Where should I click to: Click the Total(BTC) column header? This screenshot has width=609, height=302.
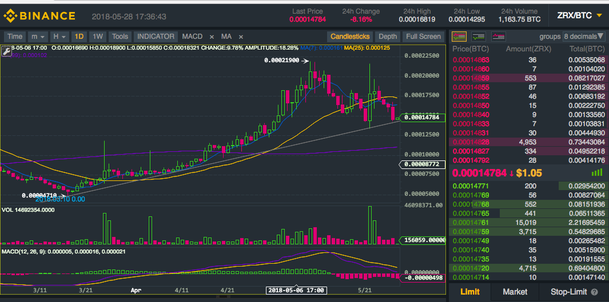pos(587,49)
